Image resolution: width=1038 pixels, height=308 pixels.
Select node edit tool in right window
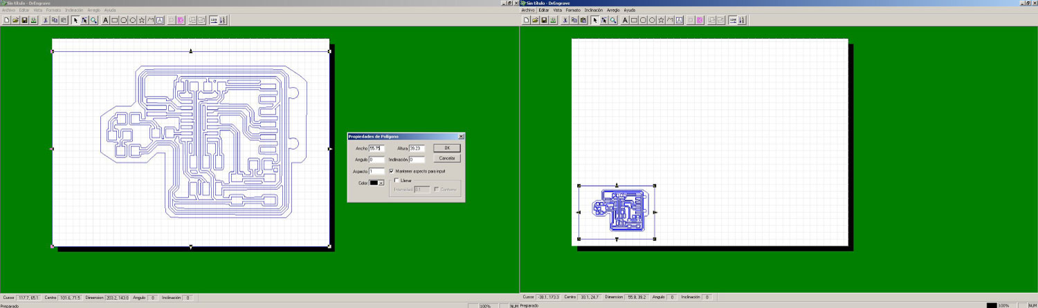(604, 20)
